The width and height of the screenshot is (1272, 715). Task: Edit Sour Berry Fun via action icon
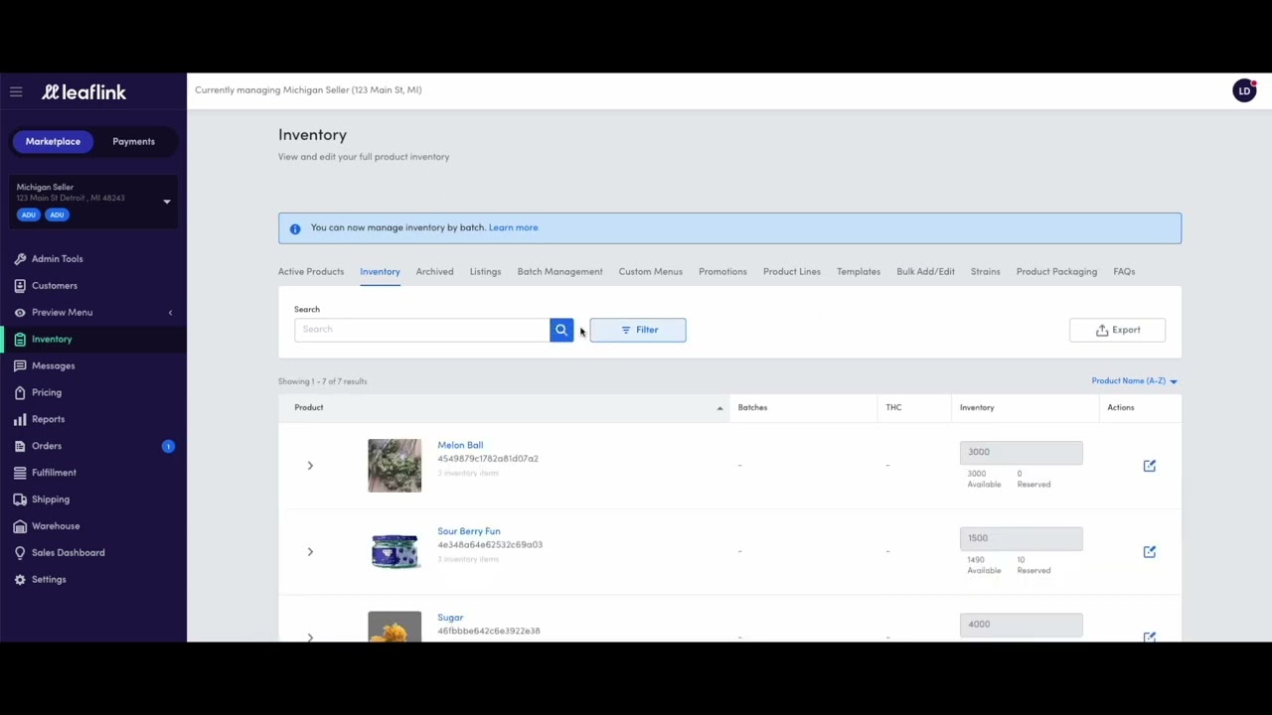point(1150,552)
